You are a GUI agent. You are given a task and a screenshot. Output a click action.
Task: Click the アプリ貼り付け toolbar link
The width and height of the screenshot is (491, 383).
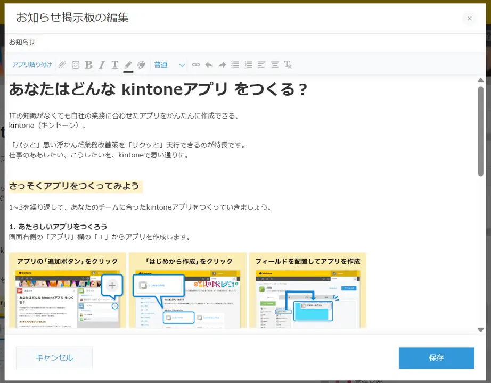32,65
